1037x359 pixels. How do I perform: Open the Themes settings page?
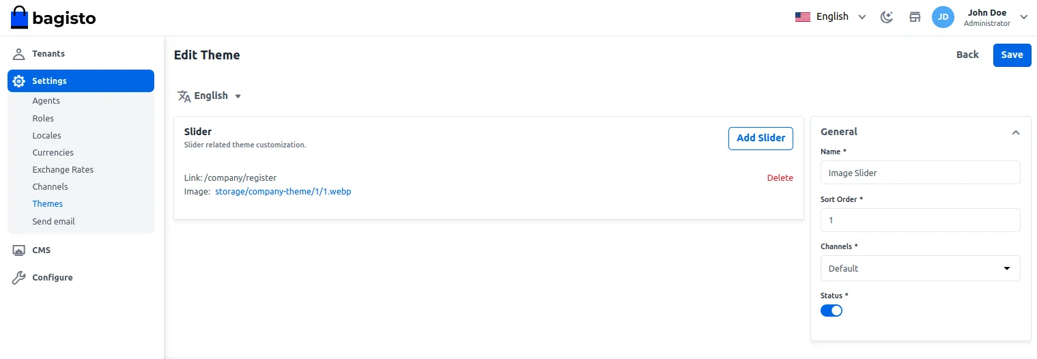(x=48, y=204)
